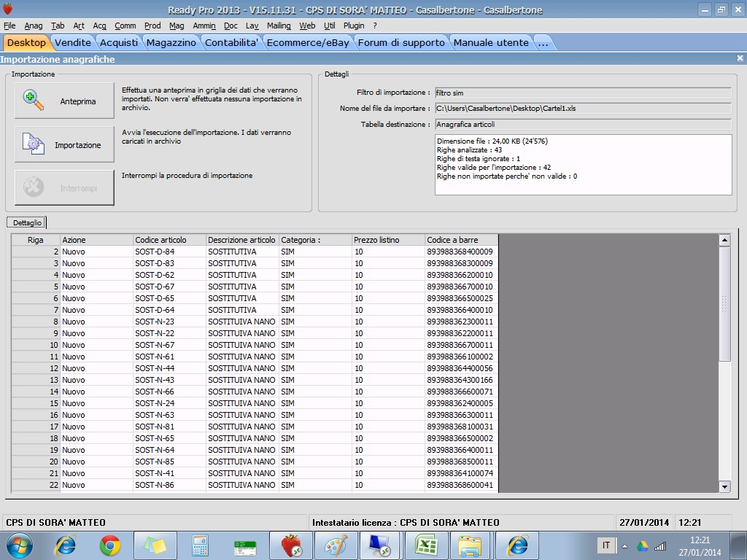Open the Mailing menu

279,26
